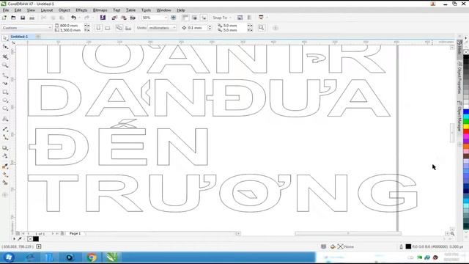Image resolution: width=469 pixels, height=264 pixels.
Task: Open the Layout menu
Action: [47, 10]
